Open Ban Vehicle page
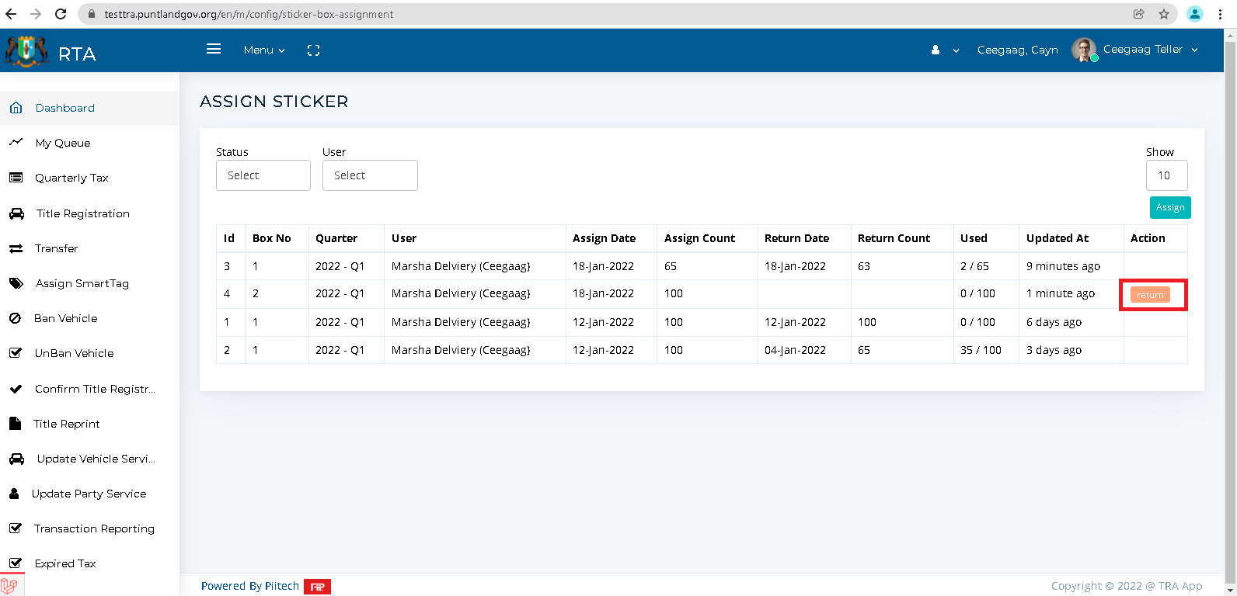This screenshot has width=1237, height=596. 65,318
